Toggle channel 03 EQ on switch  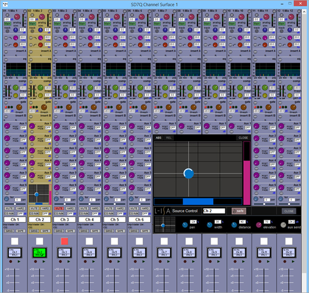(56, 59)
